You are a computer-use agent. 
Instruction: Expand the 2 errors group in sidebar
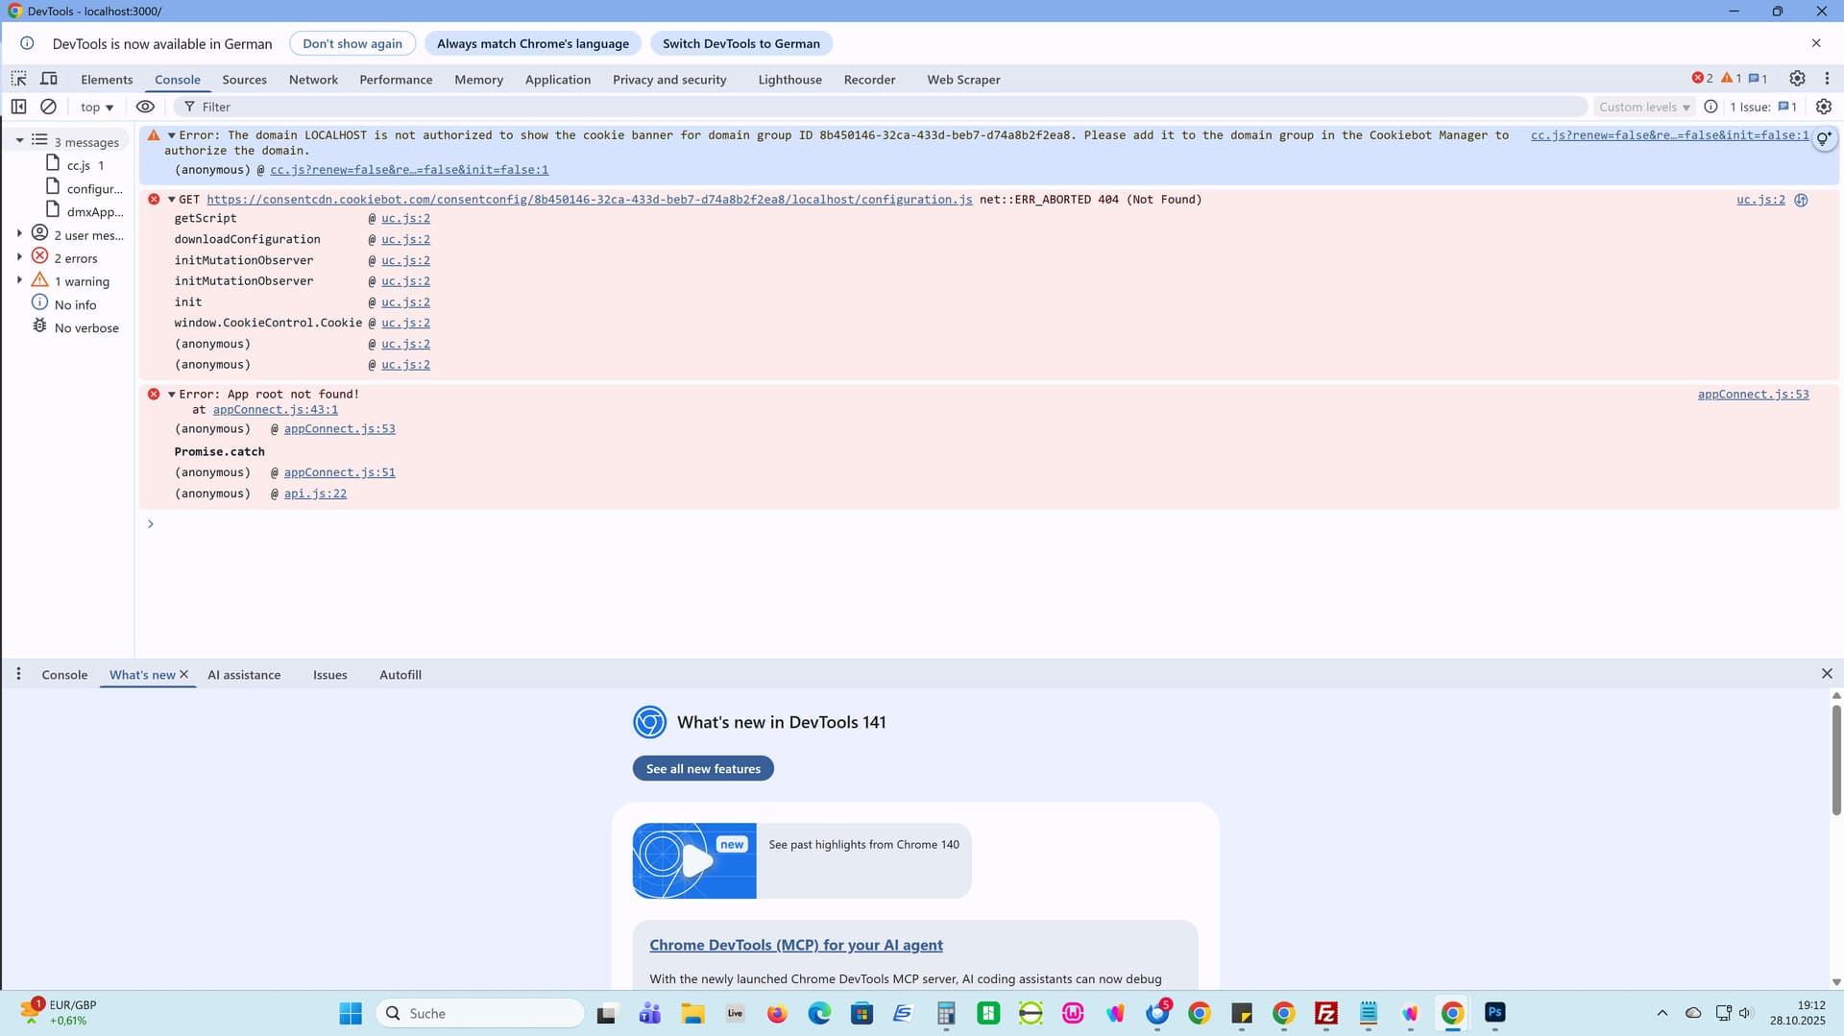click(19, 257)
